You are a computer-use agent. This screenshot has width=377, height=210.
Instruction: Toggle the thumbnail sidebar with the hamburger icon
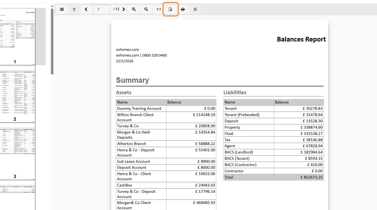[x=62, y=9]
